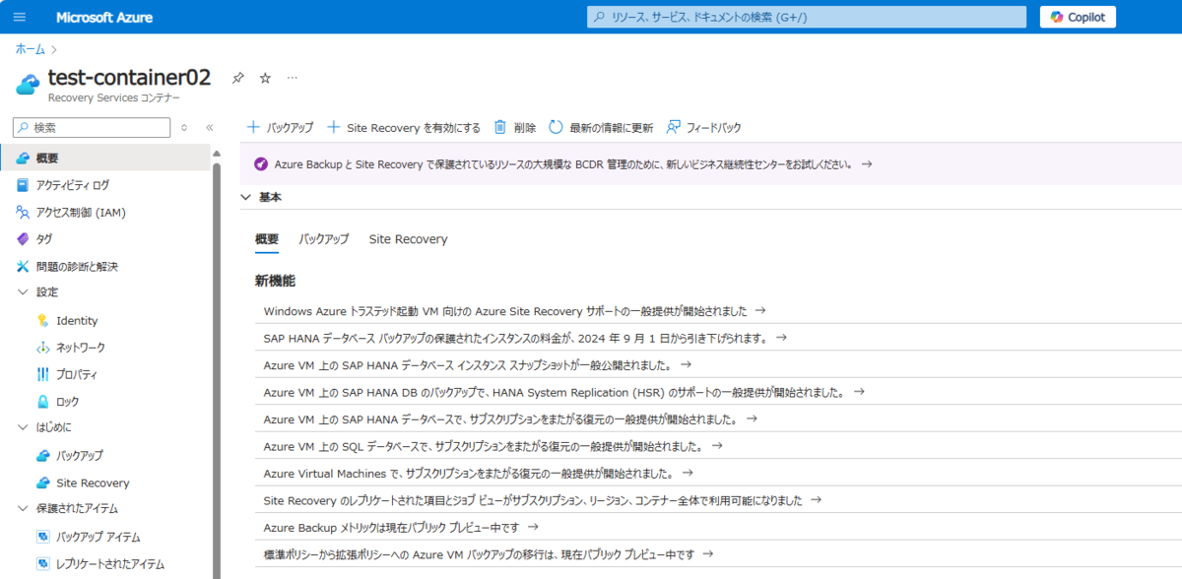
Task: Switch to the Site Recovery tab
Action: pos(408,239)
